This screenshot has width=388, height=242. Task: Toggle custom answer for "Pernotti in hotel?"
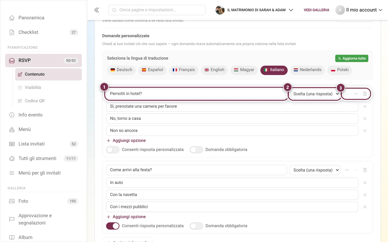[x=113, y=150]
